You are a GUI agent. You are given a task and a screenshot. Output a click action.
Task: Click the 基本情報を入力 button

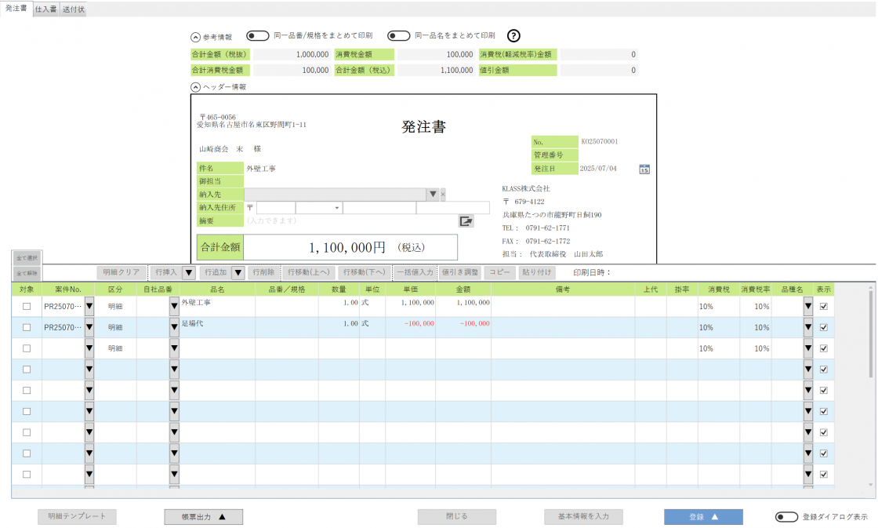[x=583, y=517]
